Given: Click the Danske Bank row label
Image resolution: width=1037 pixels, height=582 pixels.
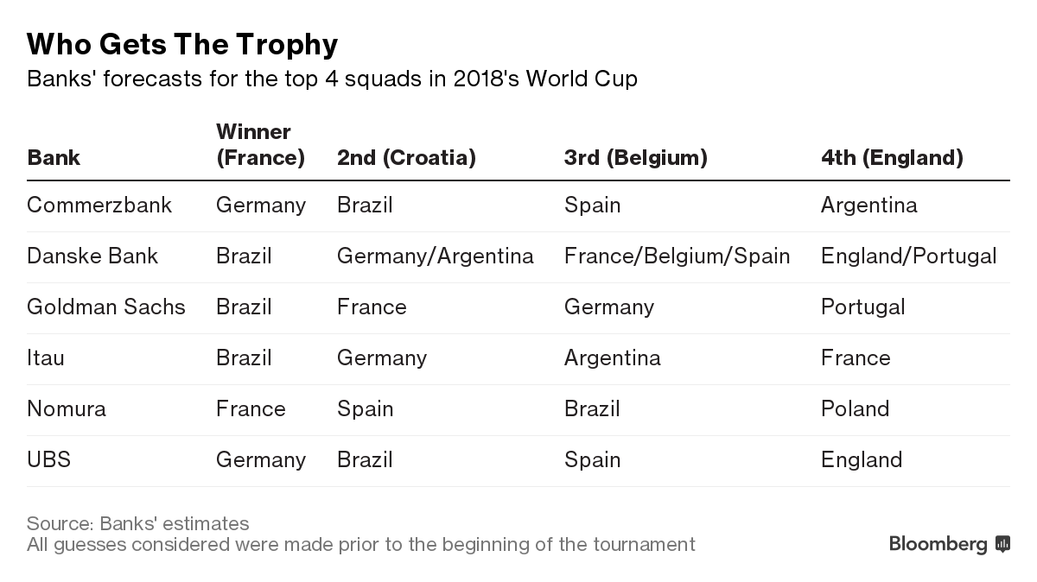Looking at the screenshot, I should (92, 256).
